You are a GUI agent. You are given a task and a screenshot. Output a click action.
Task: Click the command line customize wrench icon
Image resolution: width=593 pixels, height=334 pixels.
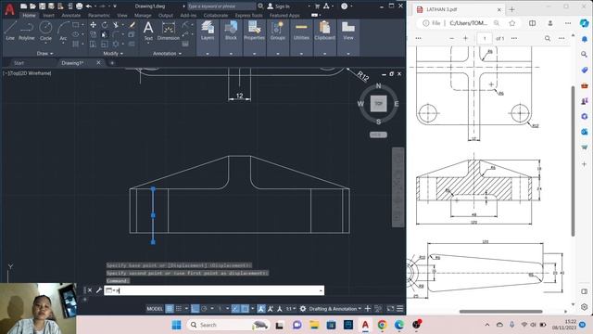pos(99,290)
